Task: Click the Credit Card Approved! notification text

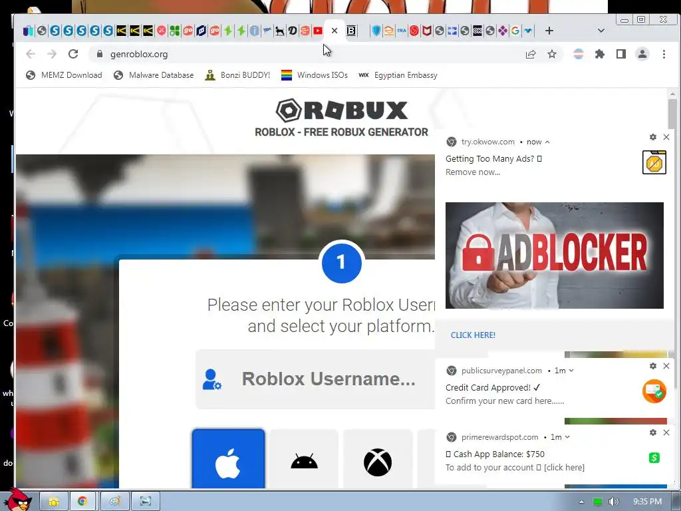Action: click(493, 388)
